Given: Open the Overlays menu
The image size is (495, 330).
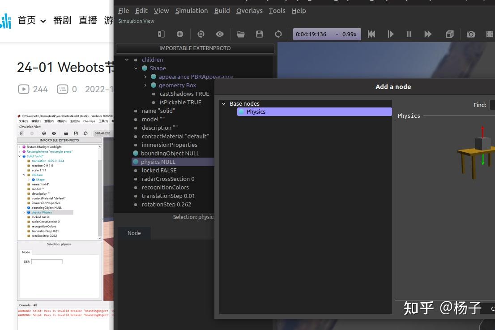Looking at the screenshot, I should [249, 11].
